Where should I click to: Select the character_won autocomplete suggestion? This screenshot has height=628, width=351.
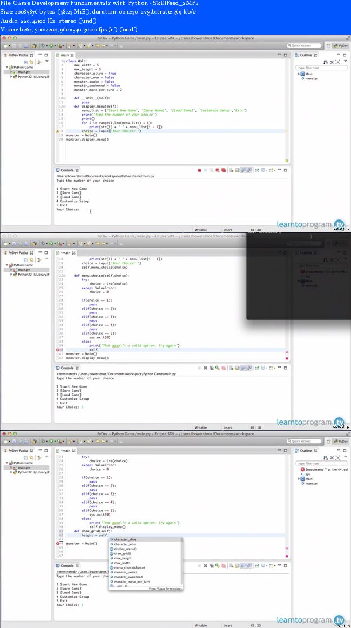tap(125, 544)
